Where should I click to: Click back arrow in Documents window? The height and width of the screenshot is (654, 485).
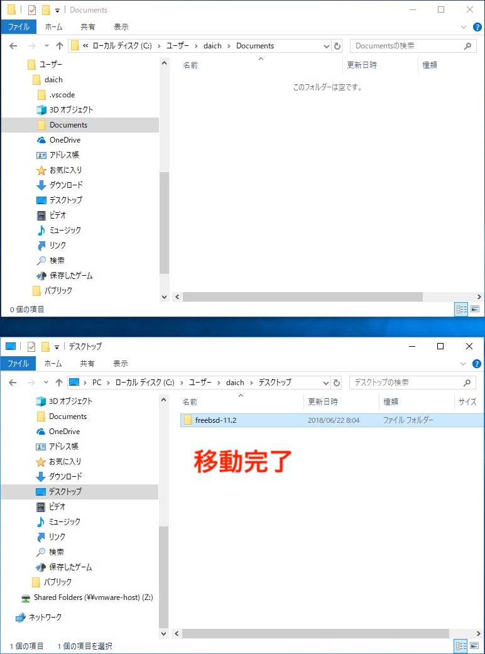pos(13,46)
